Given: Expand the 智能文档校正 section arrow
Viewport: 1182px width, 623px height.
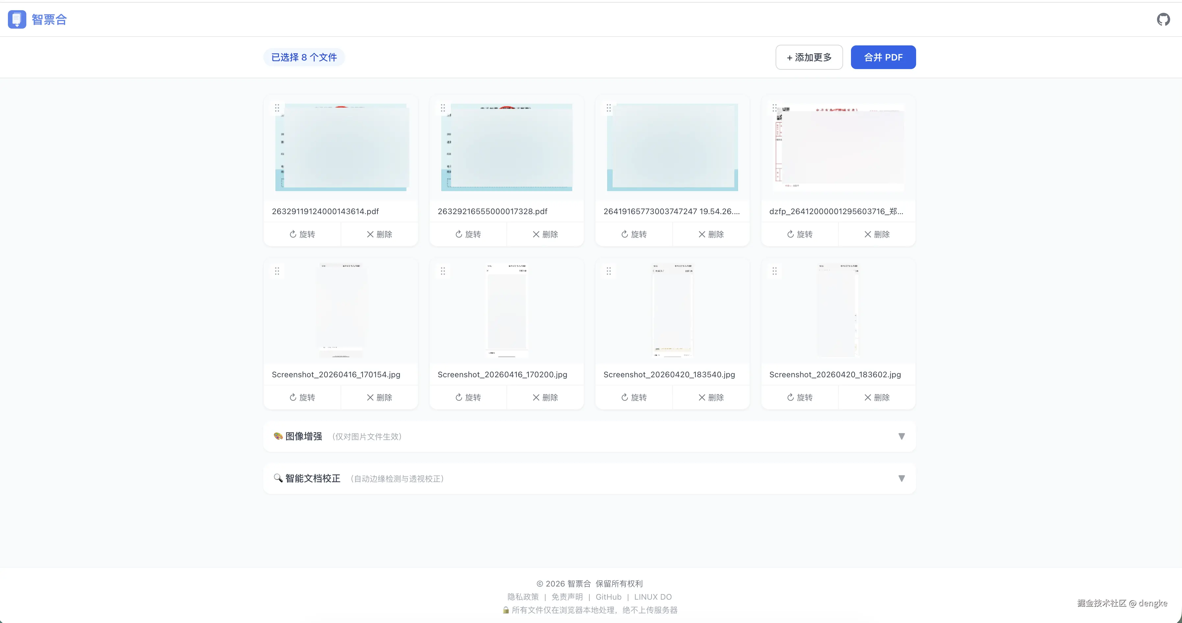Looking at the screenshot, I should [x=901, y=479].
